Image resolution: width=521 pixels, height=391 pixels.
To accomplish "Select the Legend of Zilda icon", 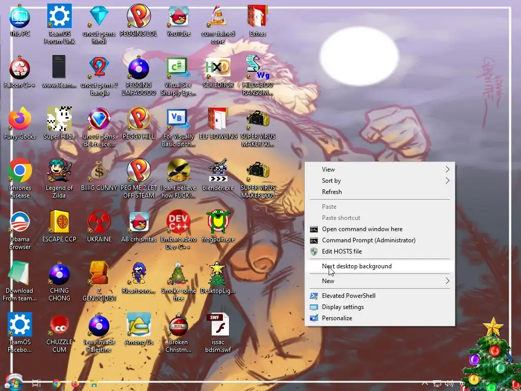I will click(x=59, y=179).
